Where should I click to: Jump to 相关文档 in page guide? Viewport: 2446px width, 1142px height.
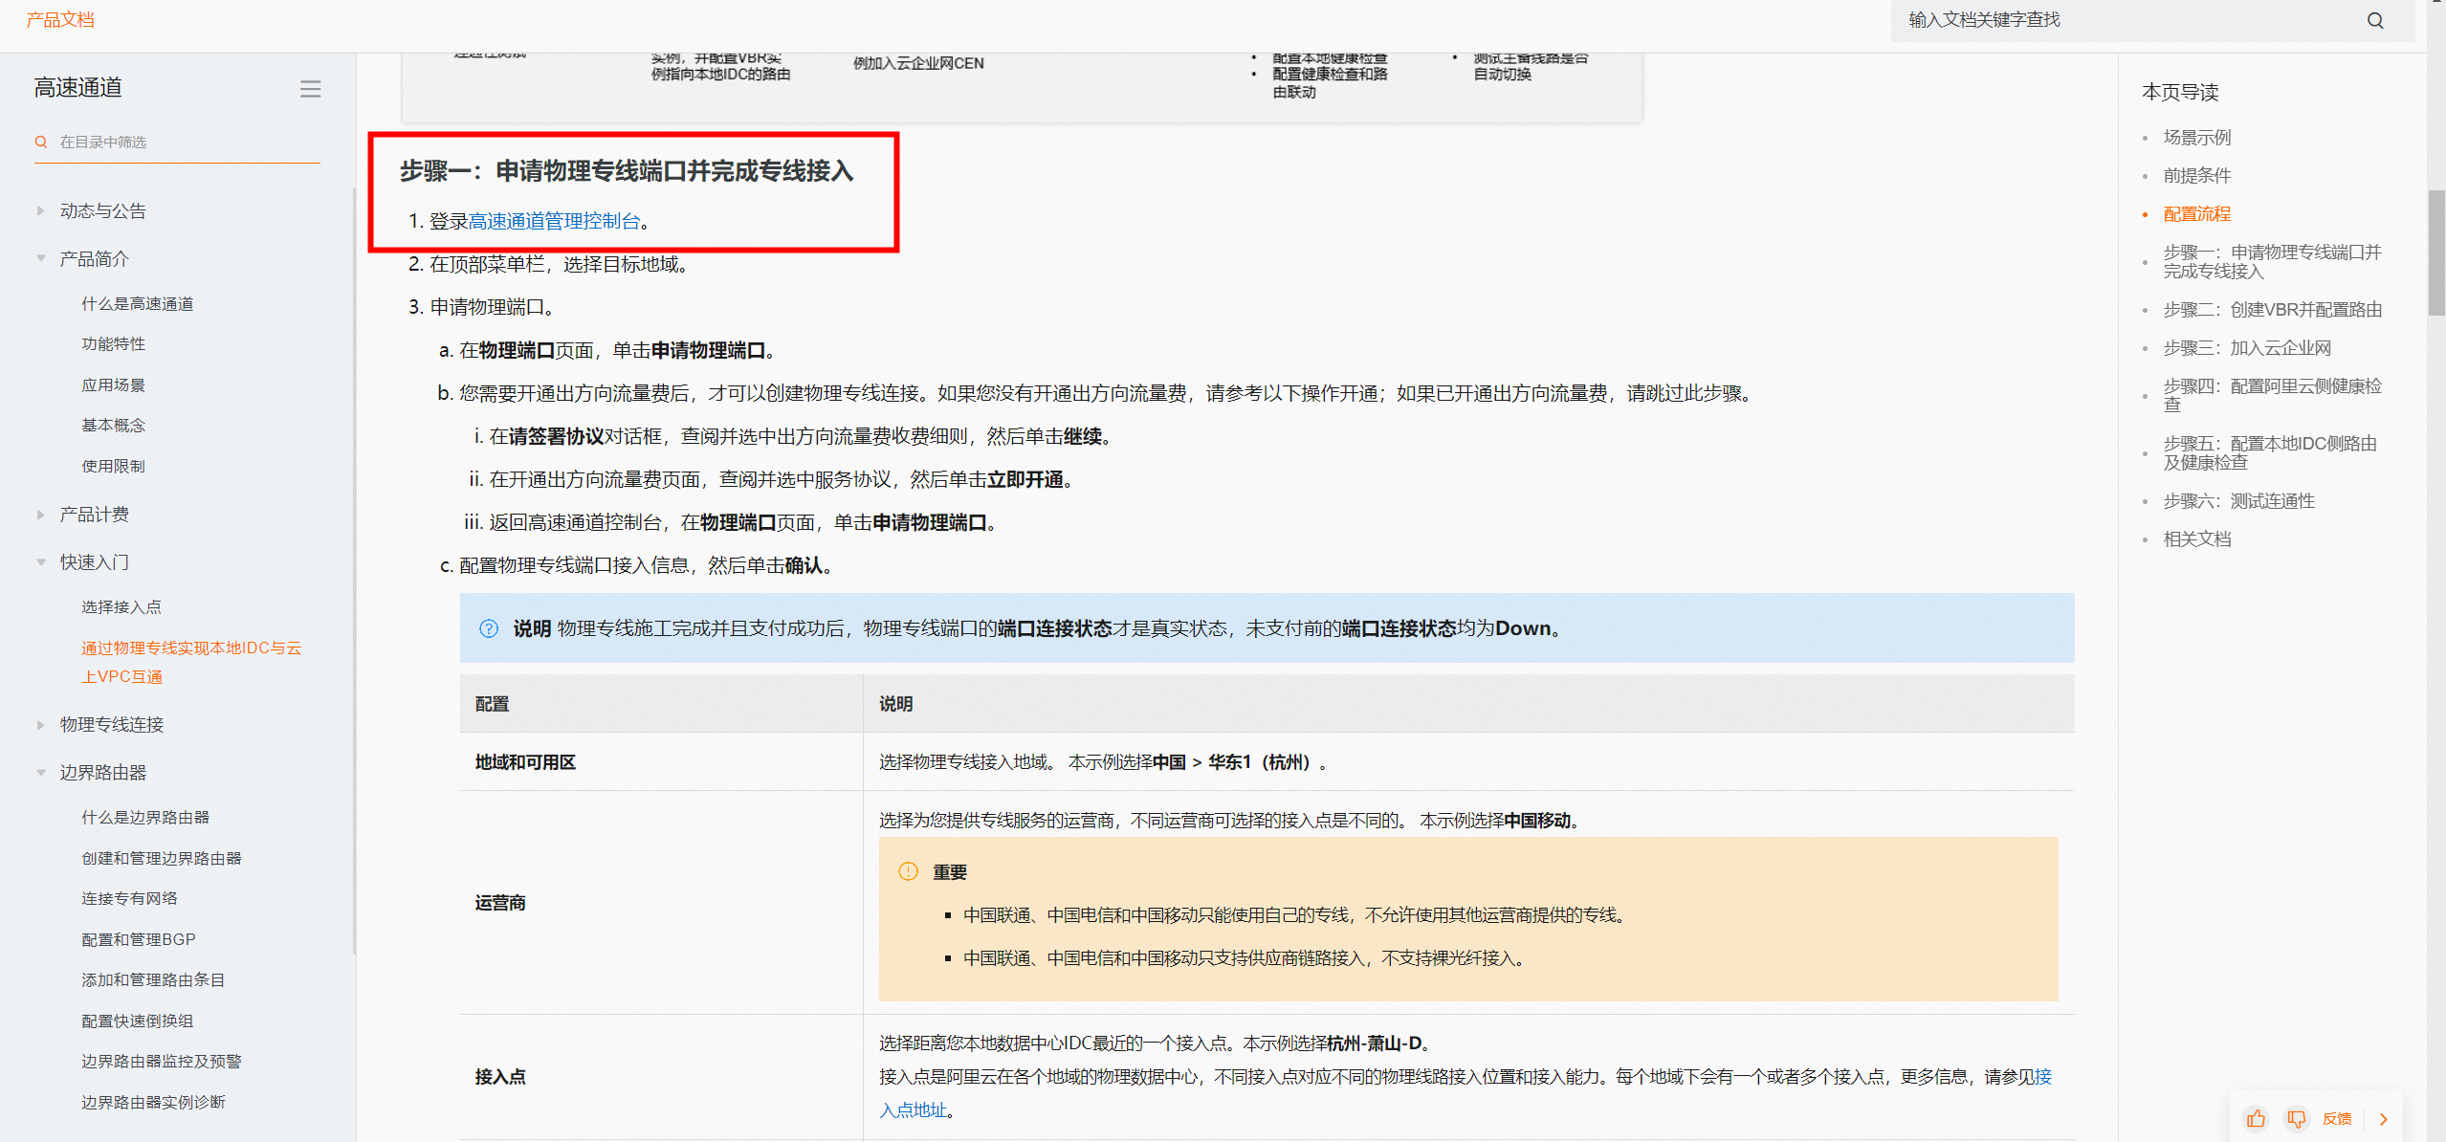(x=2197, y=539)
